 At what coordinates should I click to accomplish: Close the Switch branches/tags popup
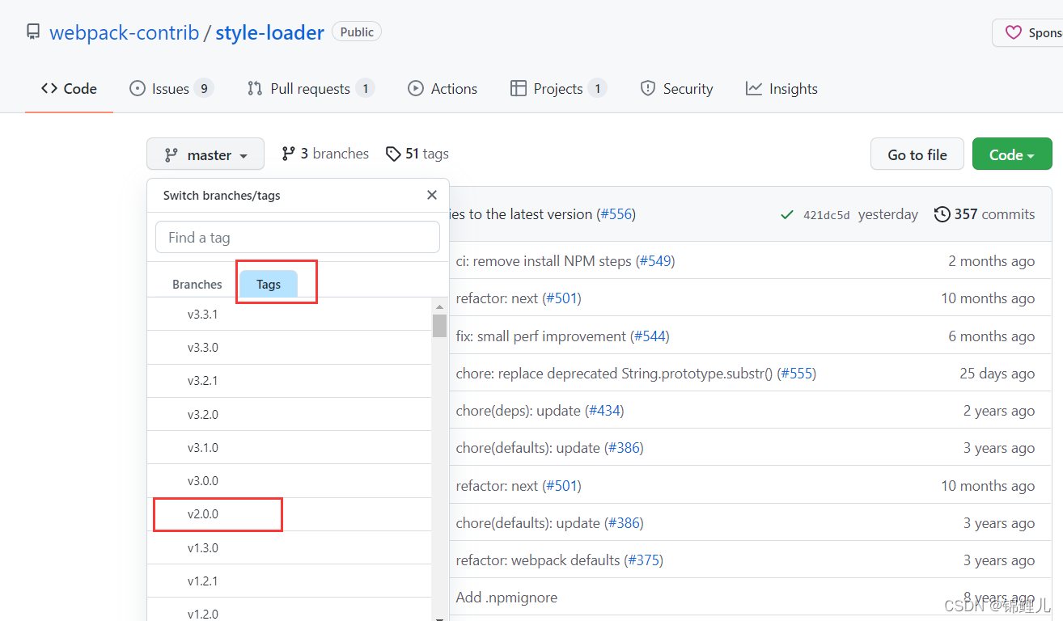pos(432,195)
